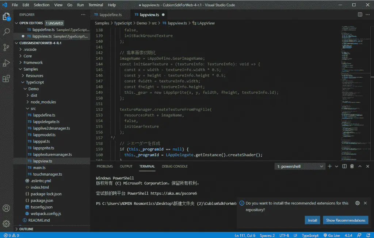Open the Terminal menu
374x238 pixels.
click(x=96, y=5)
